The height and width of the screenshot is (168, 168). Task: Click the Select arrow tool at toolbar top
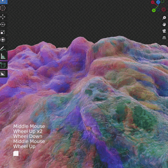(3, 1)
